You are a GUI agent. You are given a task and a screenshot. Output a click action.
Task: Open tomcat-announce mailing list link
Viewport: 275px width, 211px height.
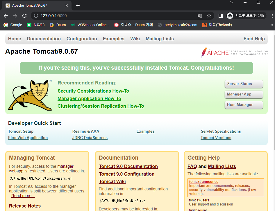tap(203, 182)
